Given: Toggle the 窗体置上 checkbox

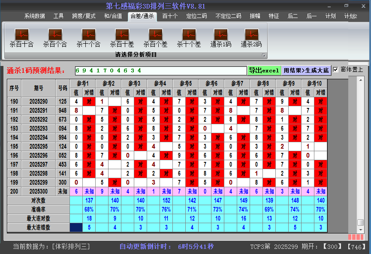Looking at the screenshot, I should [336, 70].
